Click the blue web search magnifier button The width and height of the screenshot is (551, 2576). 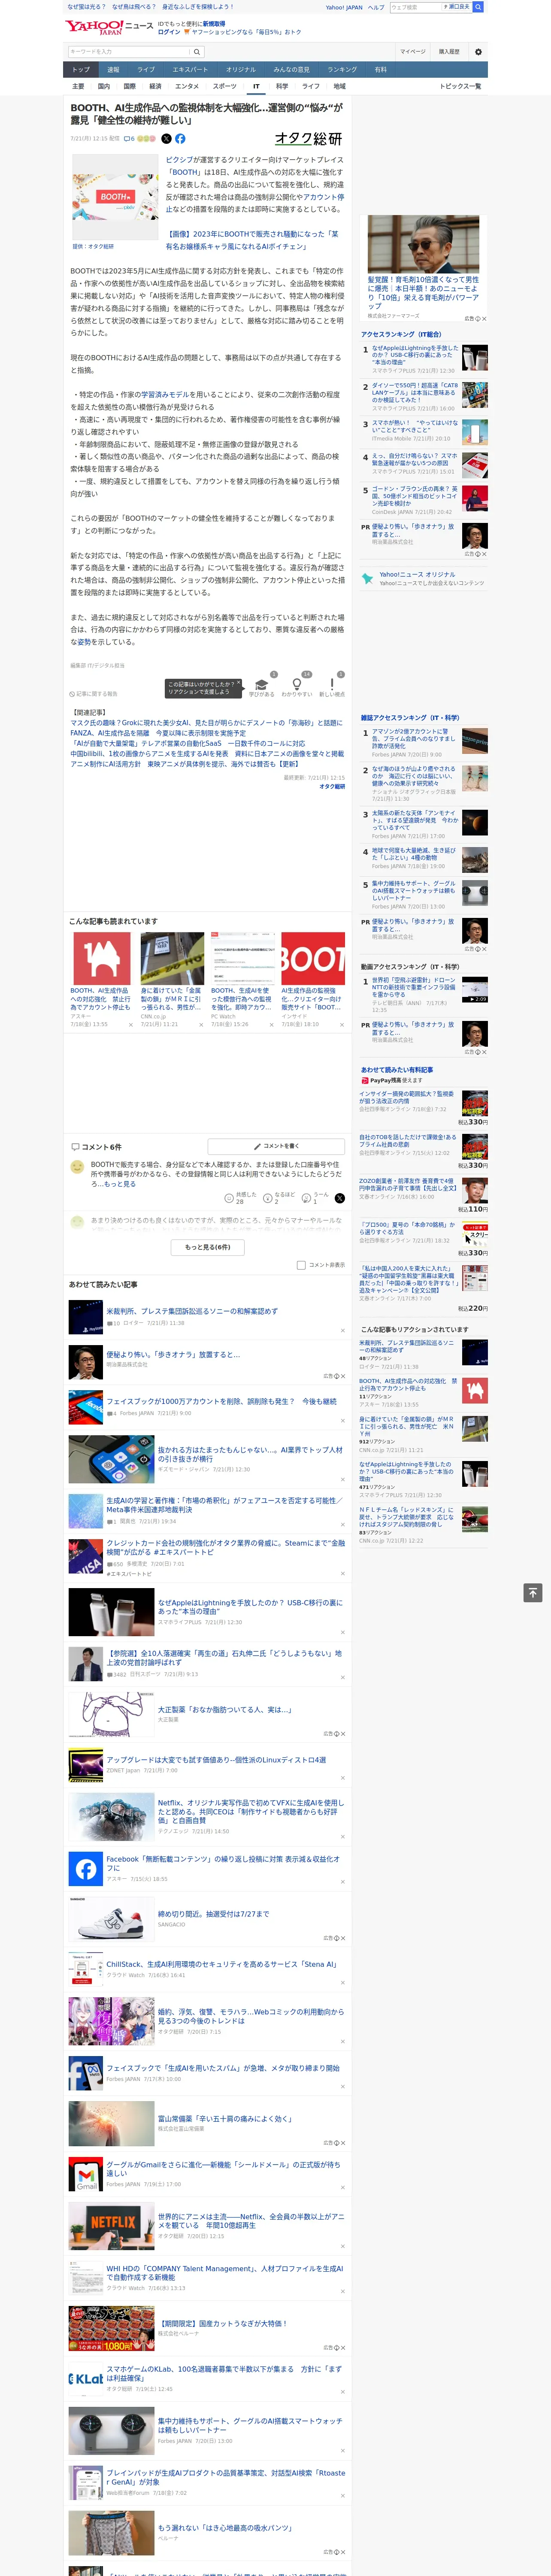478,7
